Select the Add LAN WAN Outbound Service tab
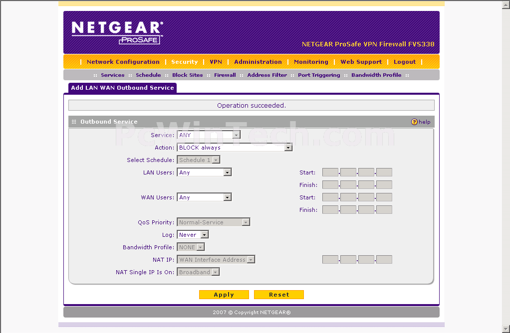The height and width of the screenshot is (333, 510). point(122,88)
